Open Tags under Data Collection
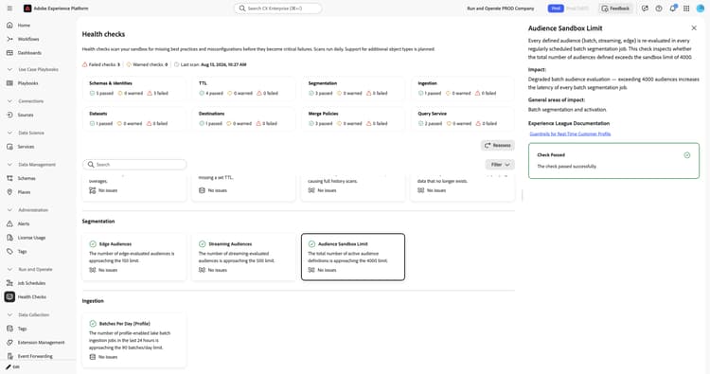 pos(22,329)
